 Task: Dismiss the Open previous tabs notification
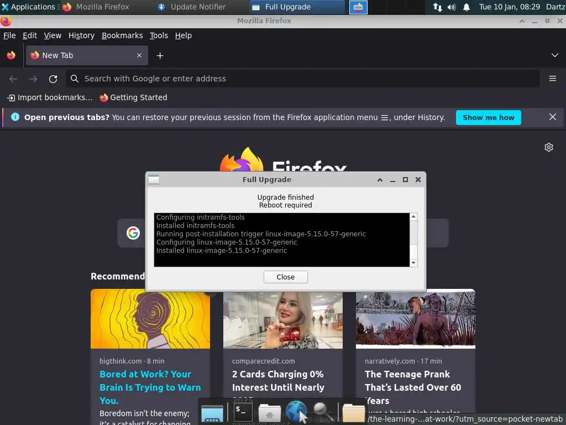(x=553, y=117)
